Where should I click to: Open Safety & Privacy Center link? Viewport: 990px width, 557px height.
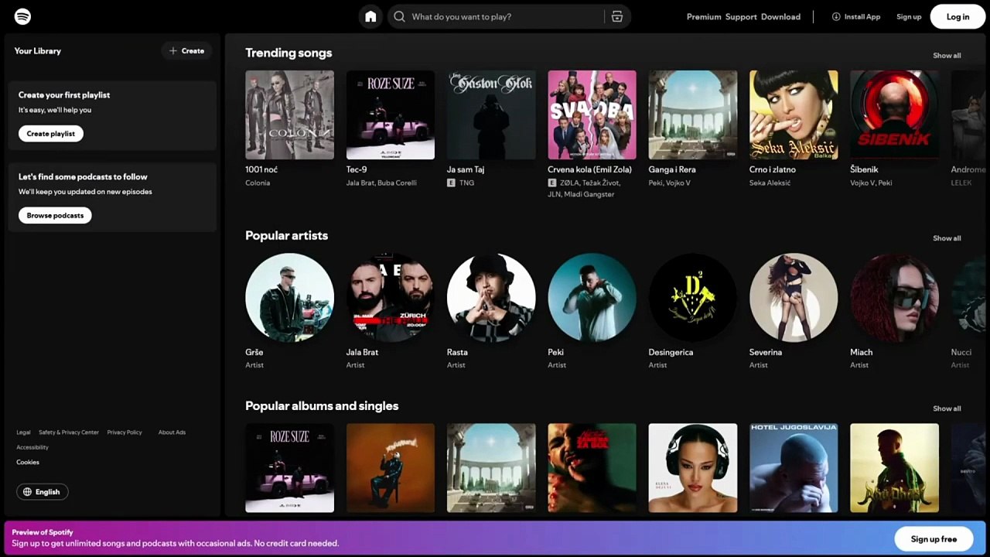coord(69,432)
